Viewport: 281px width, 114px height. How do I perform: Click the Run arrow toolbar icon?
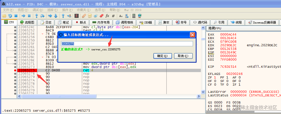23,16
